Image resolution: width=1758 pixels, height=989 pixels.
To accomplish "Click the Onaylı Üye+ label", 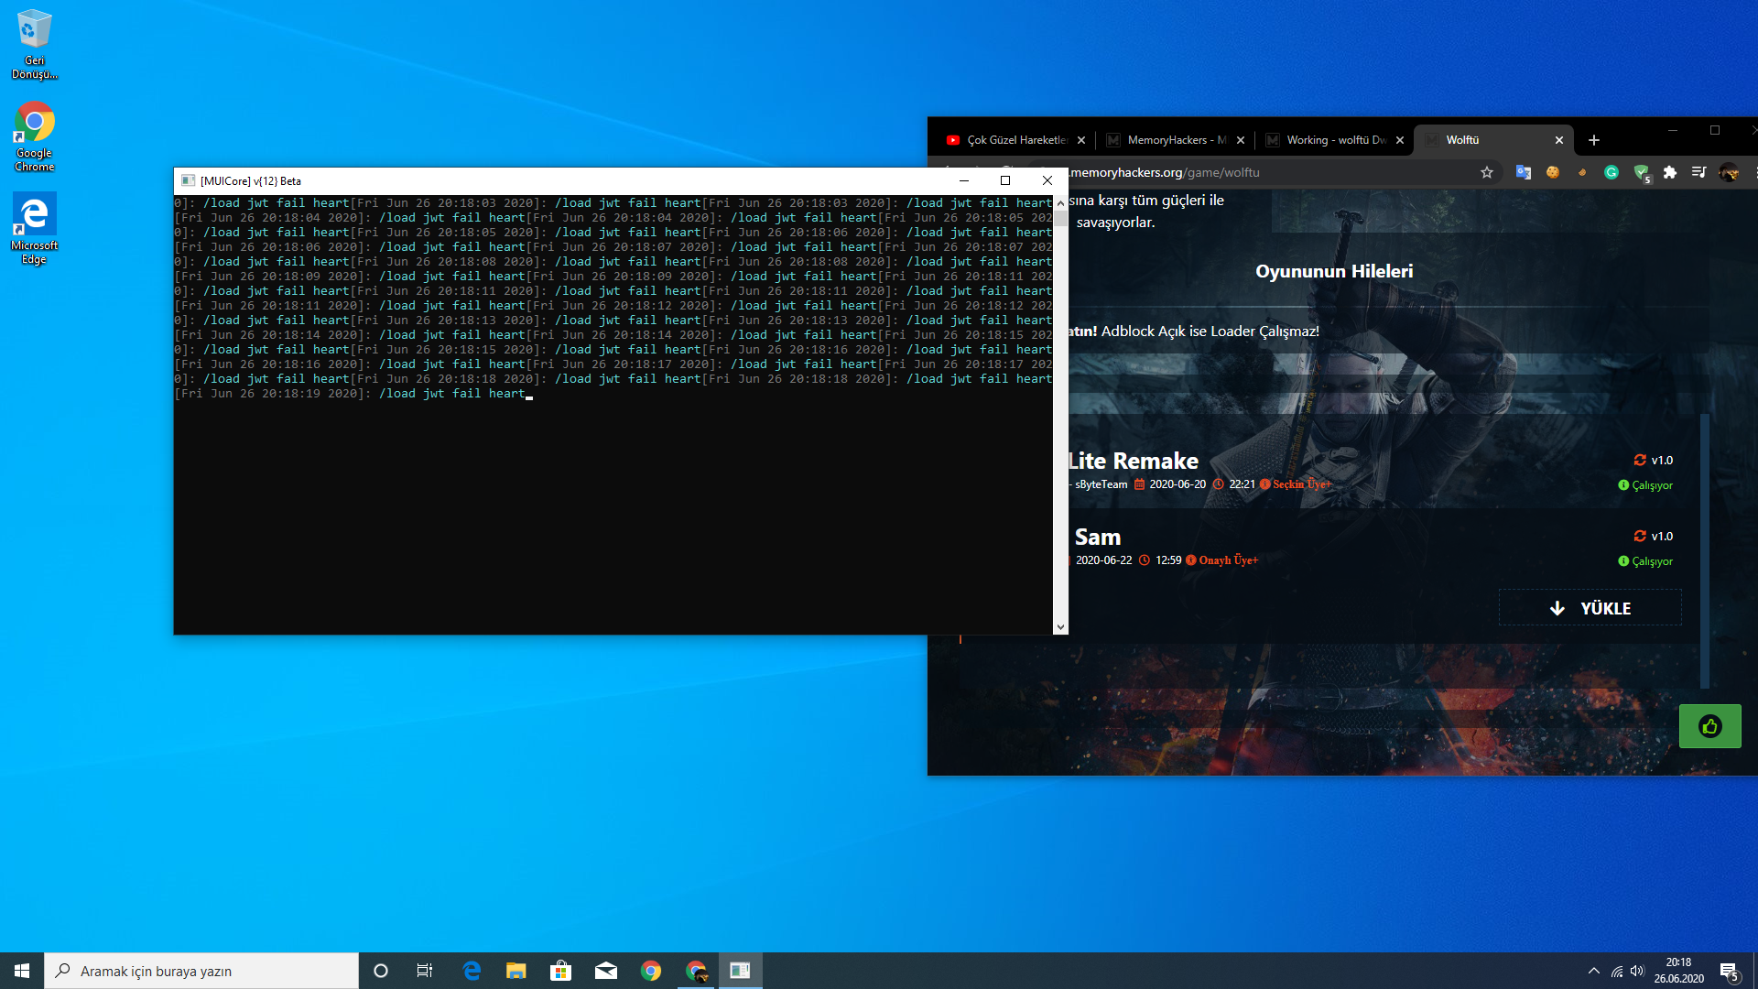I will (1229, 560).
